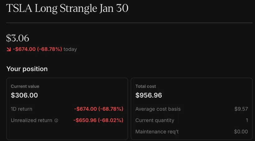Click the red downward arrow icon
This screenshot has width=255, height=141.
coord(8,49)
